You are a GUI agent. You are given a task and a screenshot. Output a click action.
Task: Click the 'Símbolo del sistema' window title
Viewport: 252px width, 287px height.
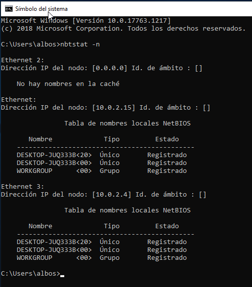pos(42,9)
